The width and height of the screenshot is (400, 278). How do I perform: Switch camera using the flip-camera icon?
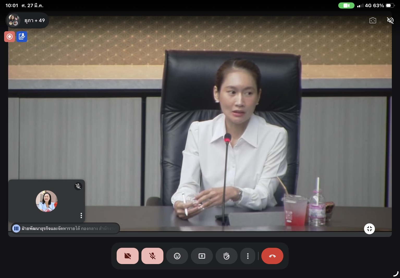tap(373, 20)
